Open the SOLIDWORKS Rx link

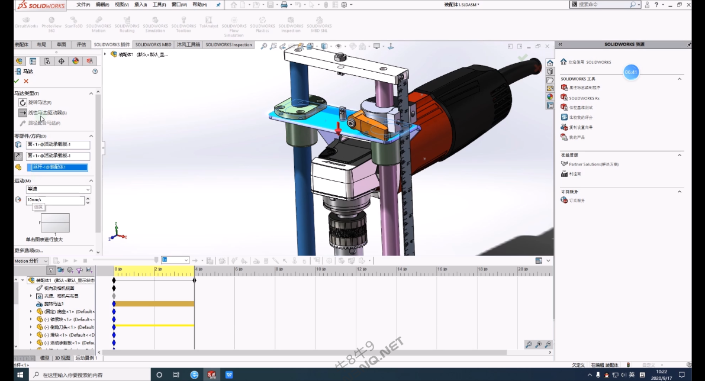584,98
